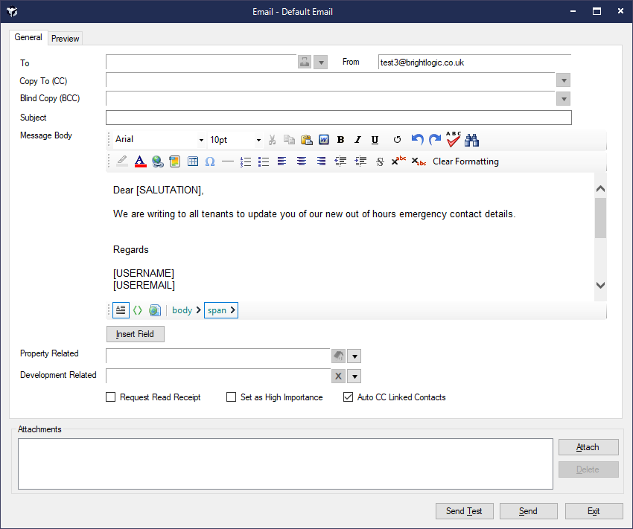
Task: Click the To recipient field
Action: tap(201, 62)
